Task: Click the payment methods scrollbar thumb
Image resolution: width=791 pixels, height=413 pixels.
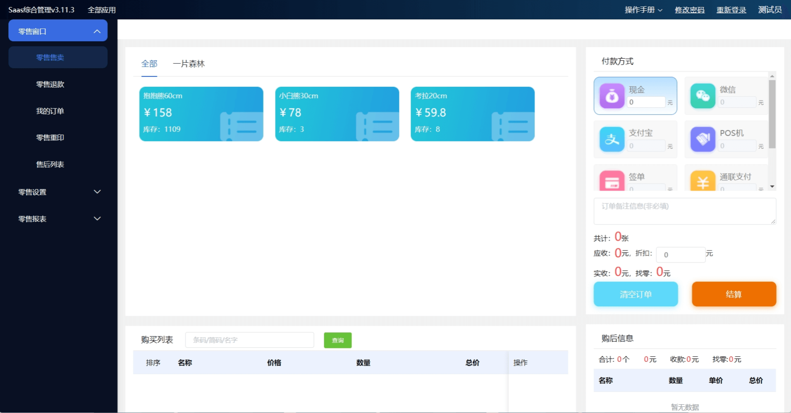Action: tap(772, 114)
